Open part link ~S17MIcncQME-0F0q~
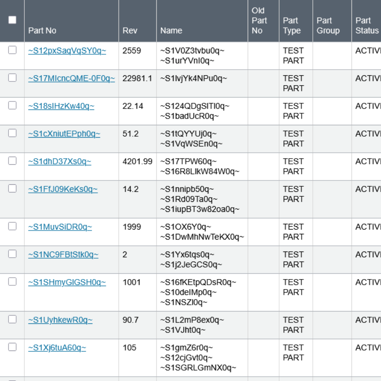 coord(71,79)
